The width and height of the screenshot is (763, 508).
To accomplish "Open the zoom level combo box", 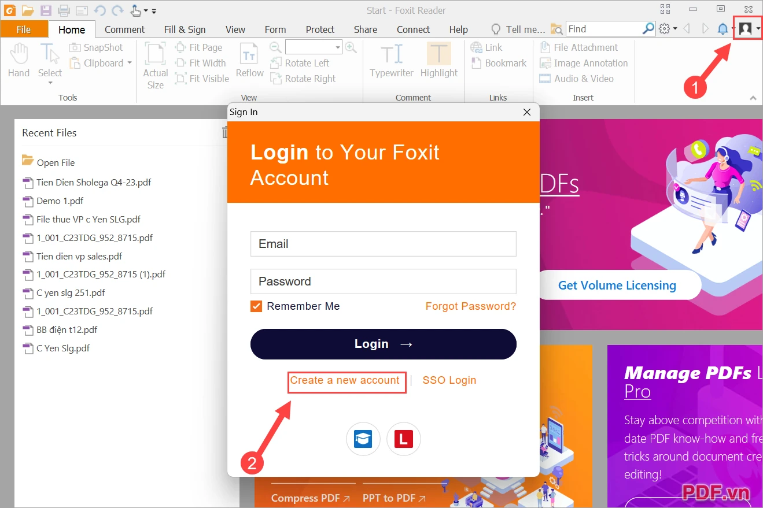I will pyautogui.click(x=314, y=47).
